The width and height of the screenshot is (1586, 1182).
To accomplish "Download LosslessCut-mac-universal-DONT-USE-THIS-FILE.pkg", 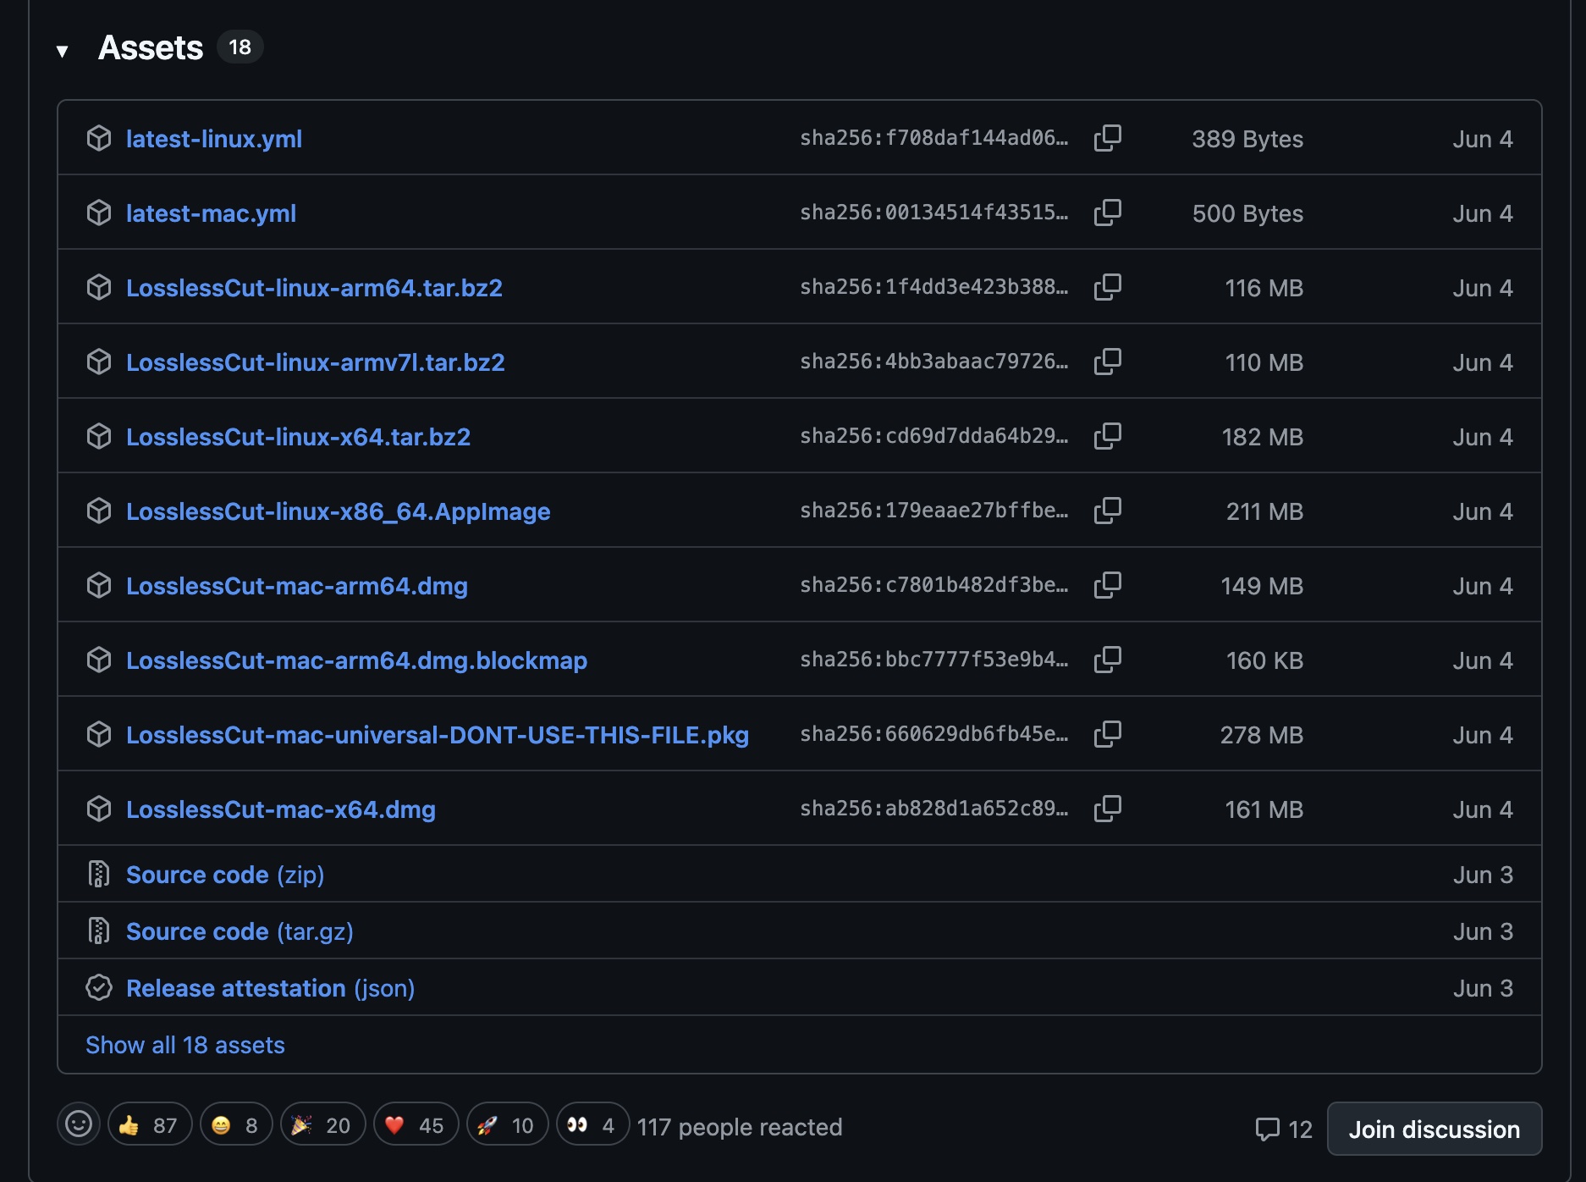I will click(438, 735).
